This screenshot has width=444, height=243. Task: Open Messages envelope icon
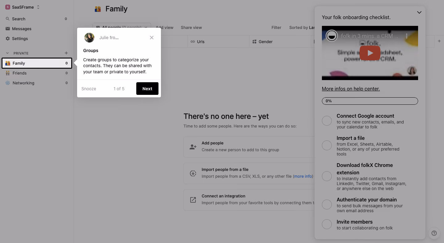click(x=8, y=29)
